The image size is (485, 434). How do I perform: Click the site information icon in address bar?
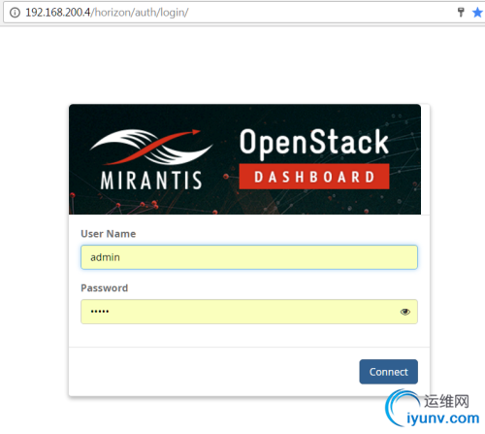pos(15,13)
